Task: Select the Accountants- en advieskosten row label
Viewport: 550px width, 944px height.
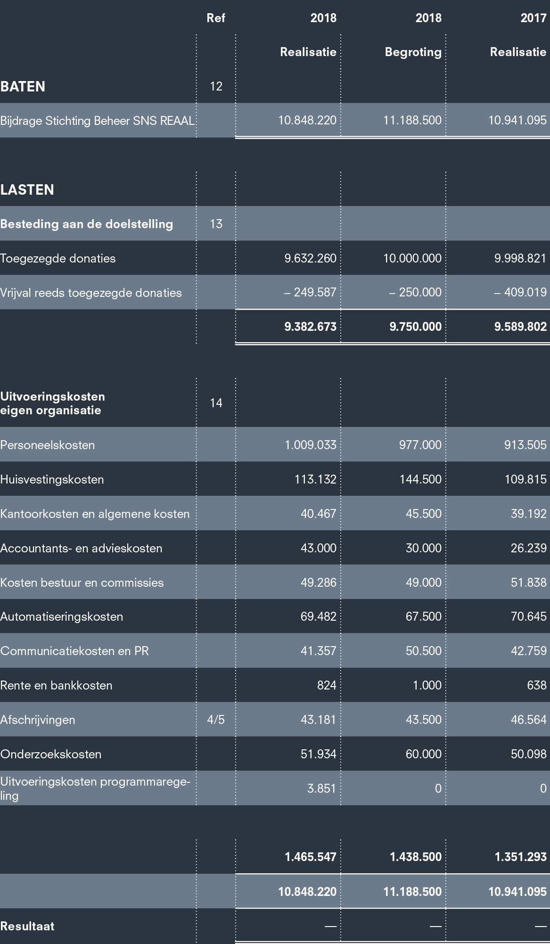Action: [x=81, y=548]
